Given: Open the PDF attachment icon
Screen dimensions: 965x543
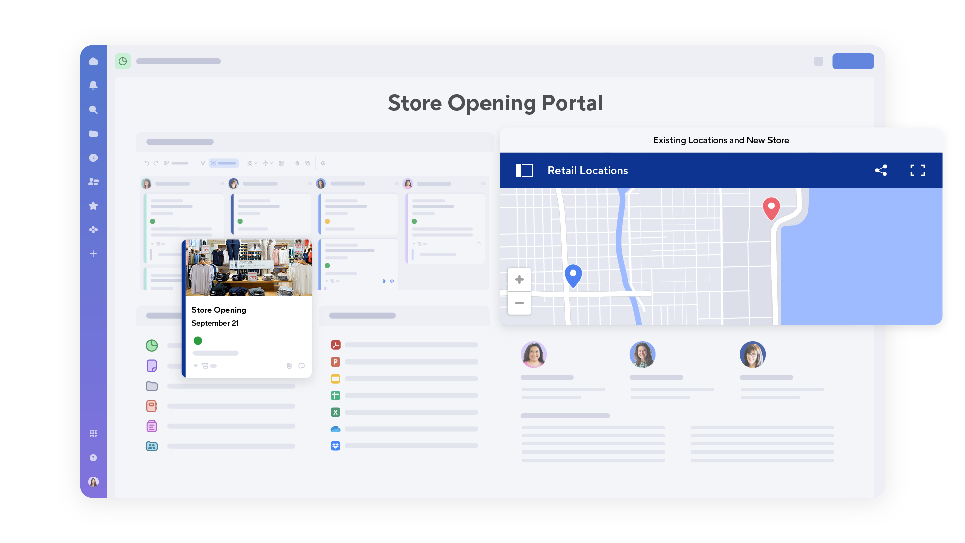Looking at the screenshot, I should click(x=336, y=345).
